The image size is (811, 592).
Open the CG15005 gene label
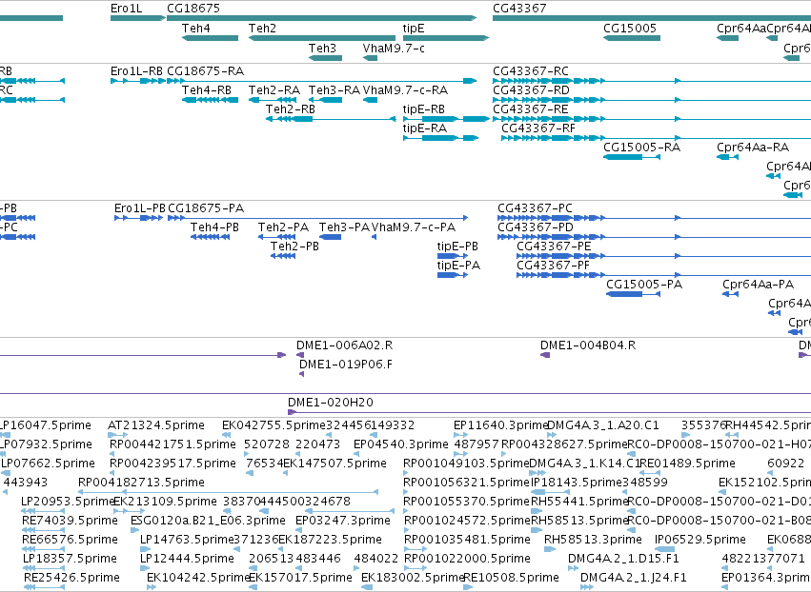pos(630,29)
